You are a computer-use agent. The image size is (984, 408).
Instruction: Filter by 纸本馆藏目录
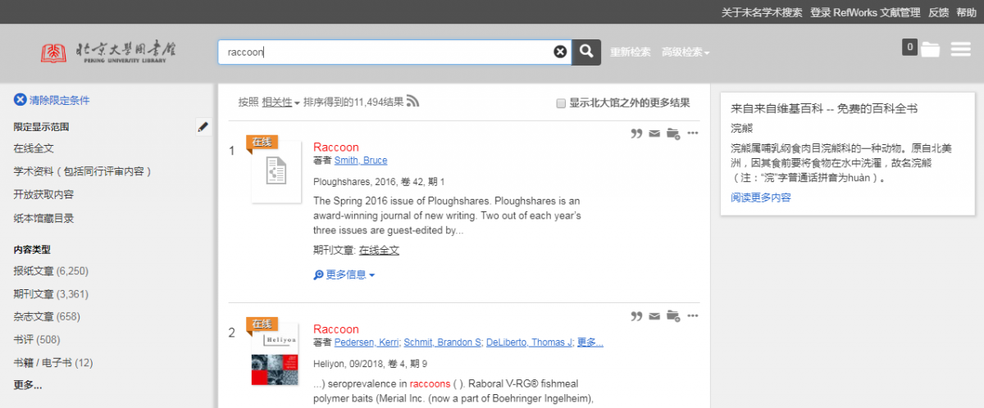pyautogui.click(x=43, y=218)
